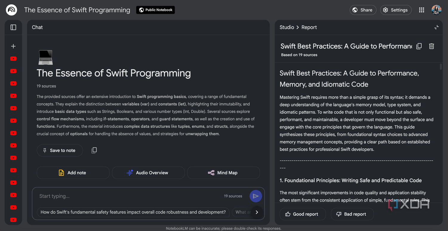Generate an Audio Overview
448x231 pixels.
(x=148, y=173)
